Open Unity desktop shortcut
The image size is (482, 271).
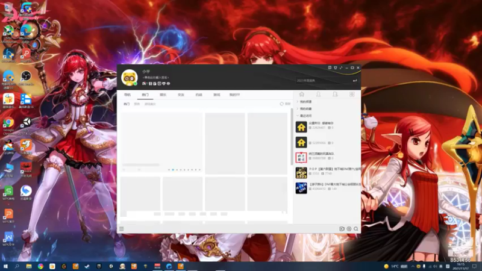pos(26,126)
